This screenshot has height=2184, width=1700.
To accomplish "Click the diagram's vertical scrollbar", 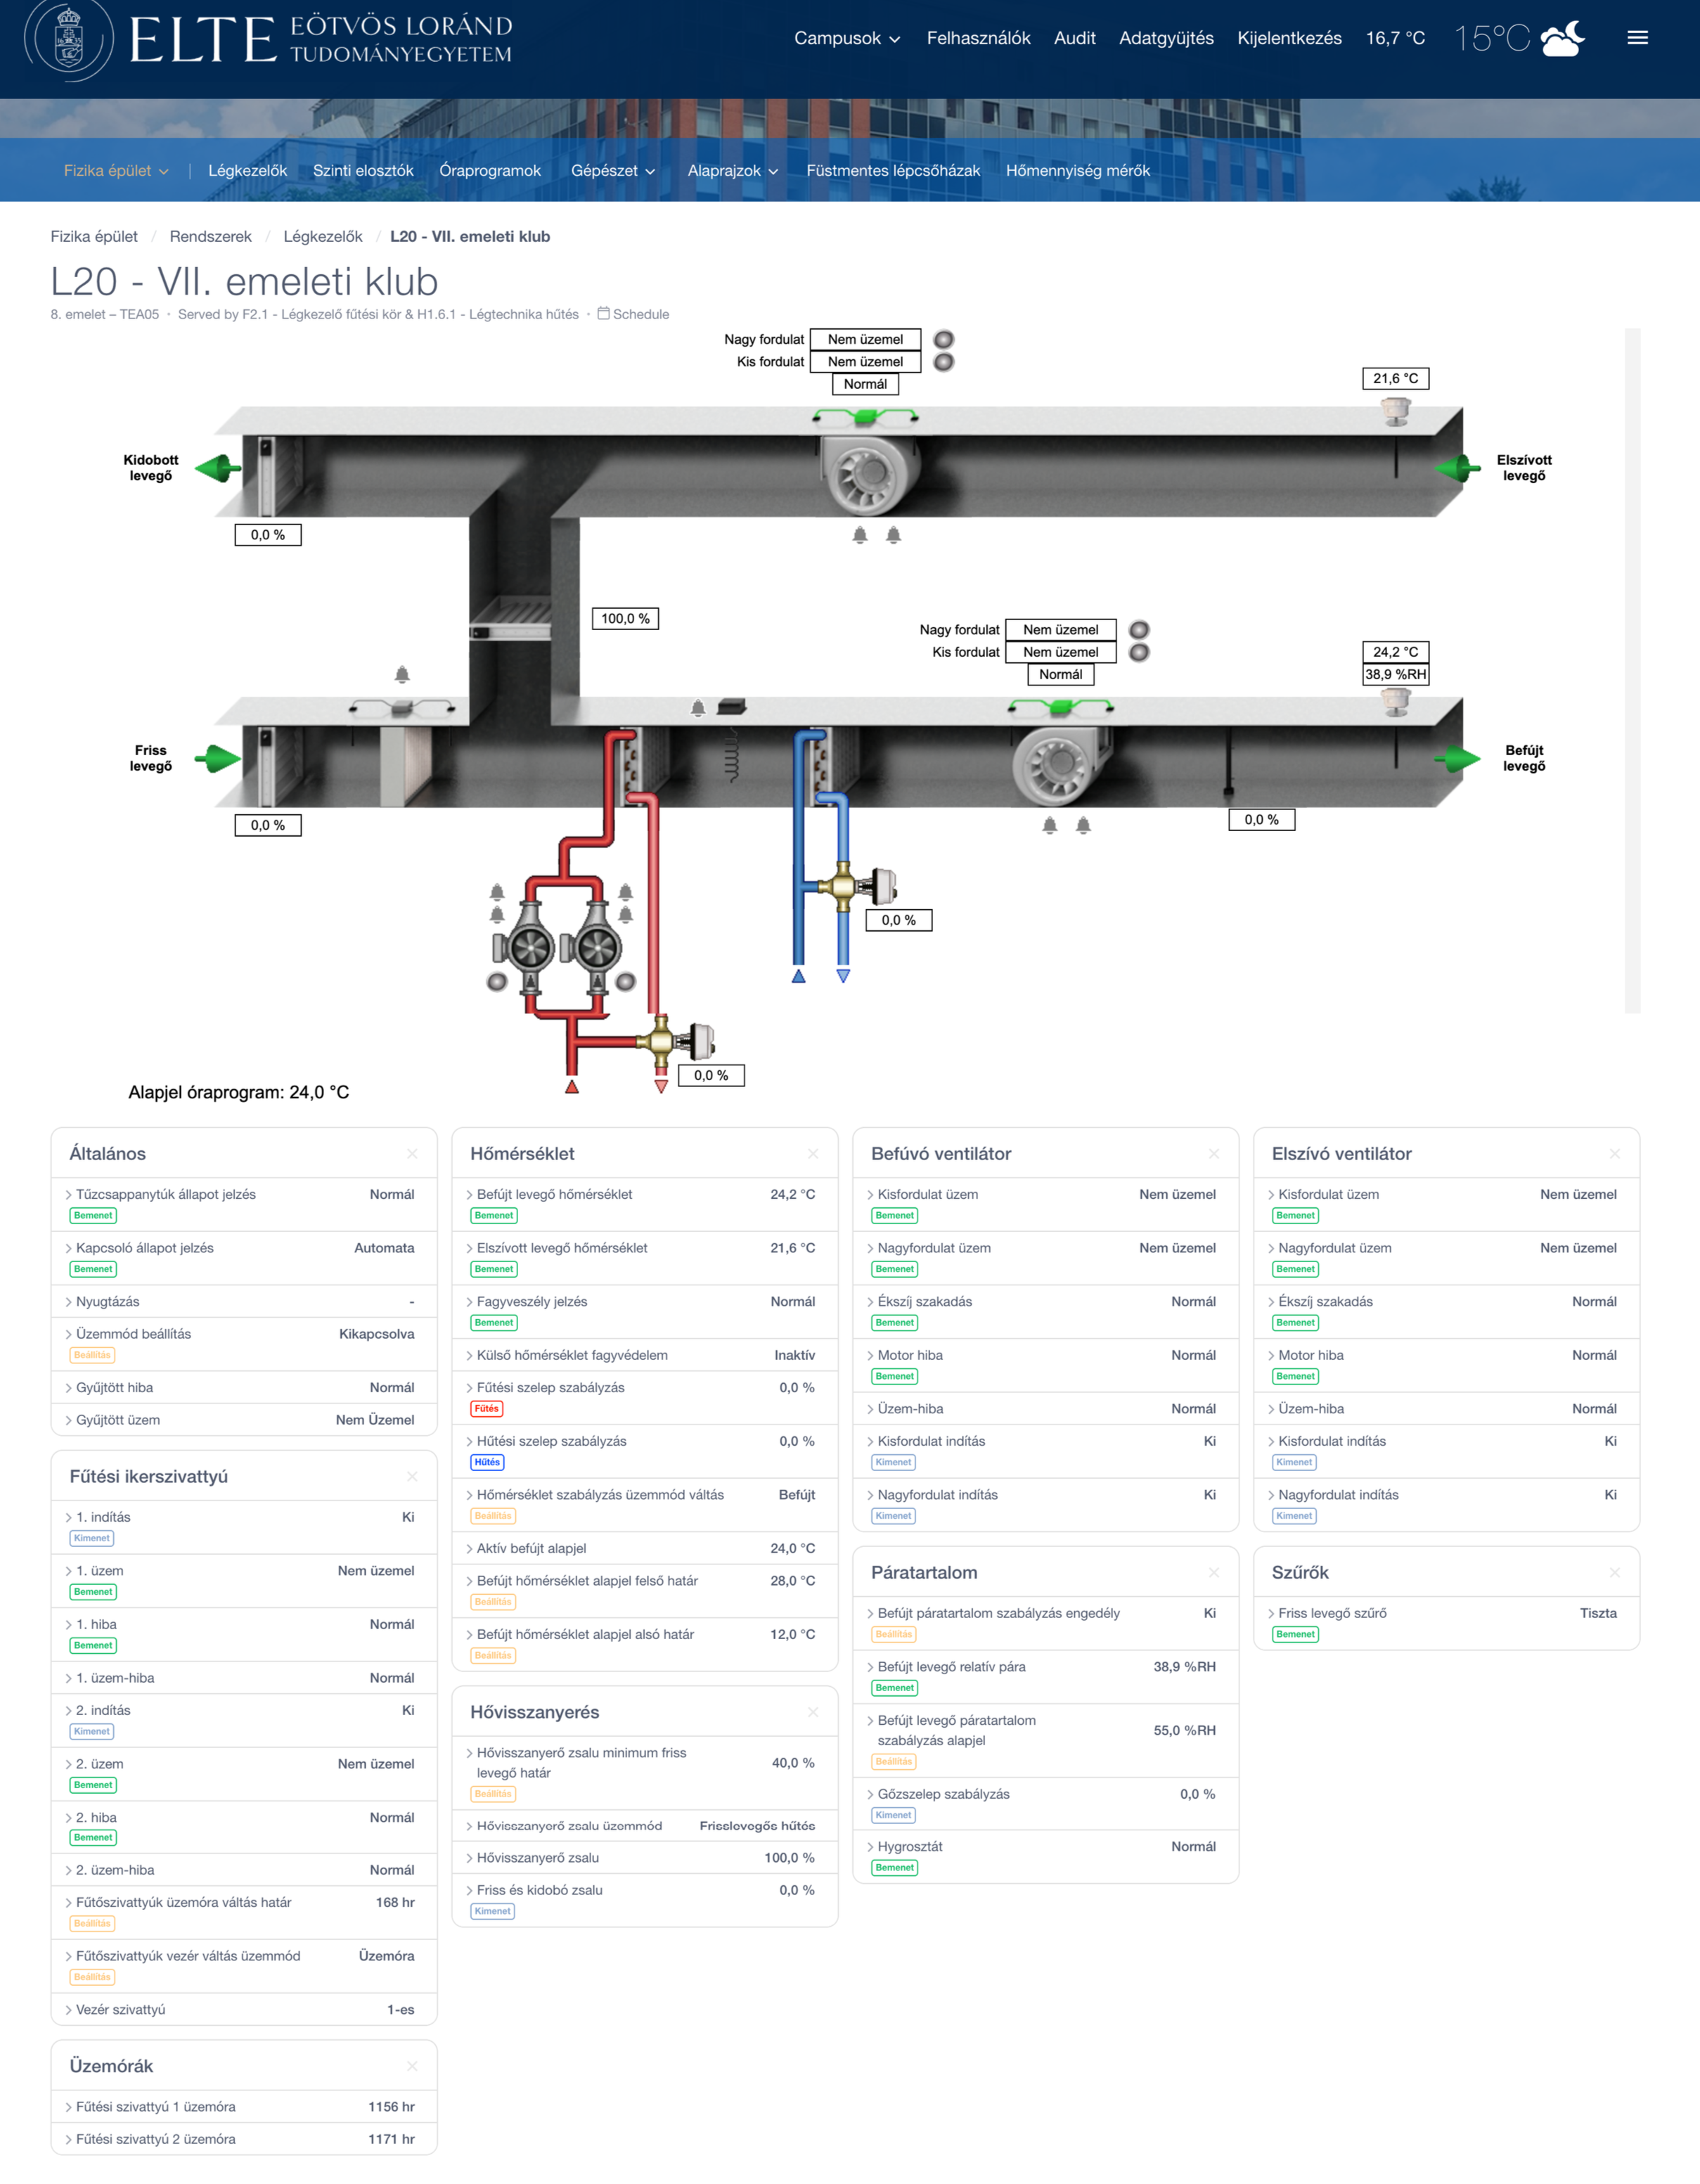I will point(1632,670).
